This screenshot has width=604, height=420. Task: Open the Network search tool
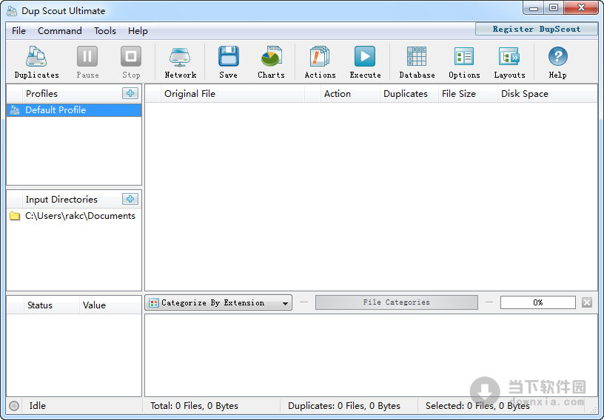pos(181,62)
